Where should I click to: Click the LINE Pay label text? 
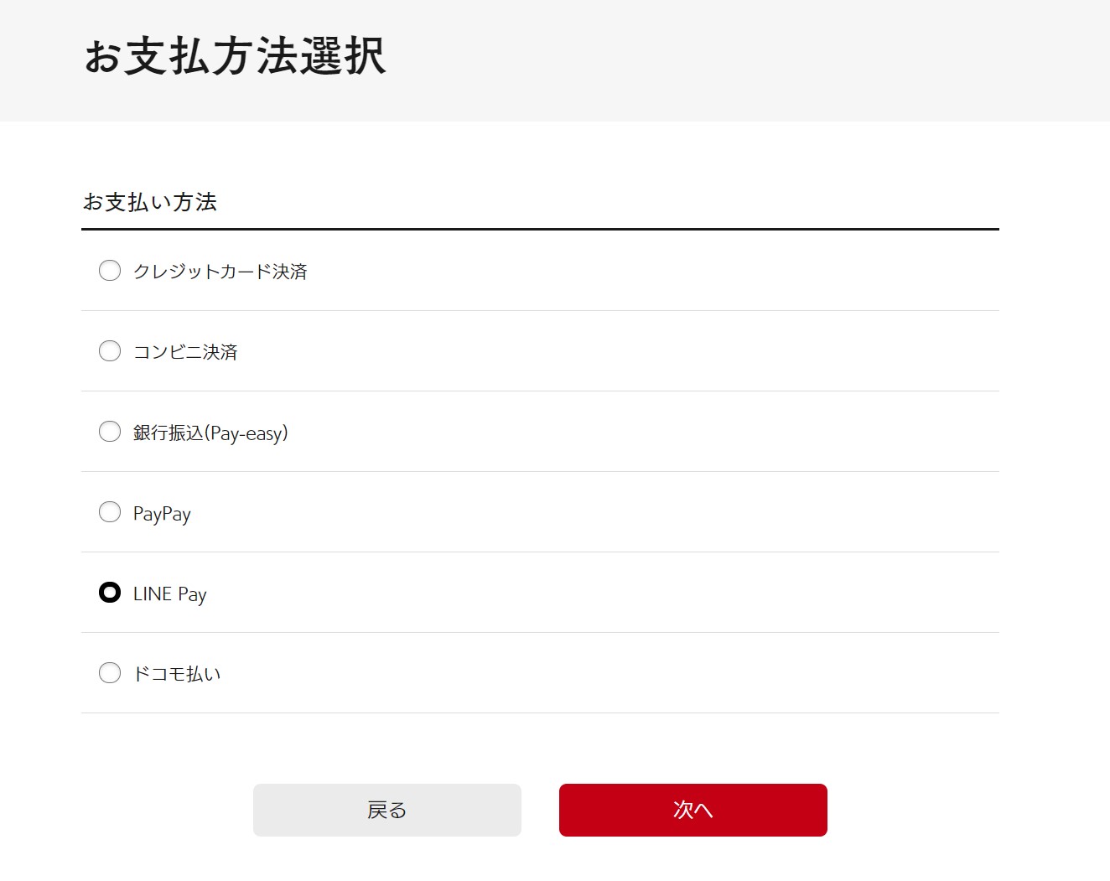tap(170, 594)
